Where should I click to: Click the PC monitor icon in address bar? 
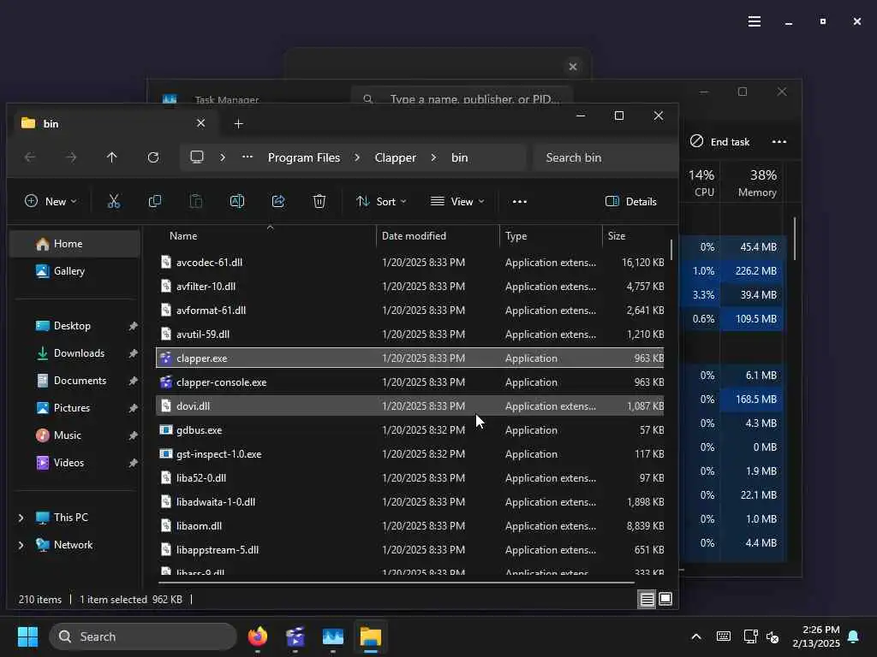coord(197,157)
